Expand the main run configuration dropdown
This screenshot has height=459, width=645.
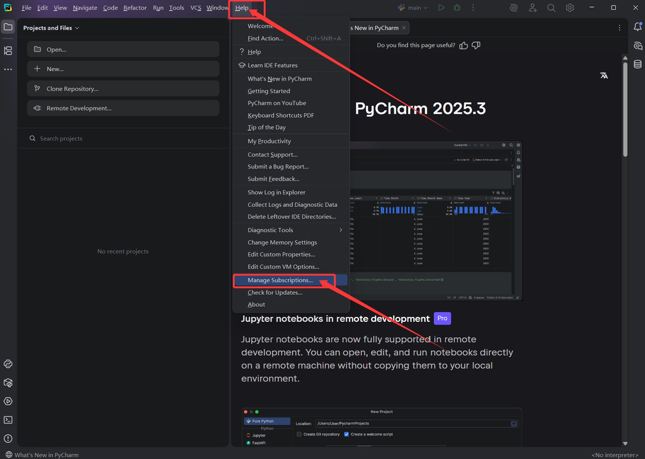pyautogui.click(x=413, y=8)
